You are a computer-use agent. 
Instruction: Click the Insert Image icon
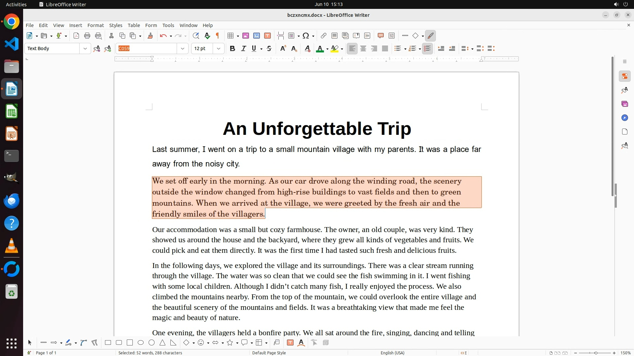246,36
